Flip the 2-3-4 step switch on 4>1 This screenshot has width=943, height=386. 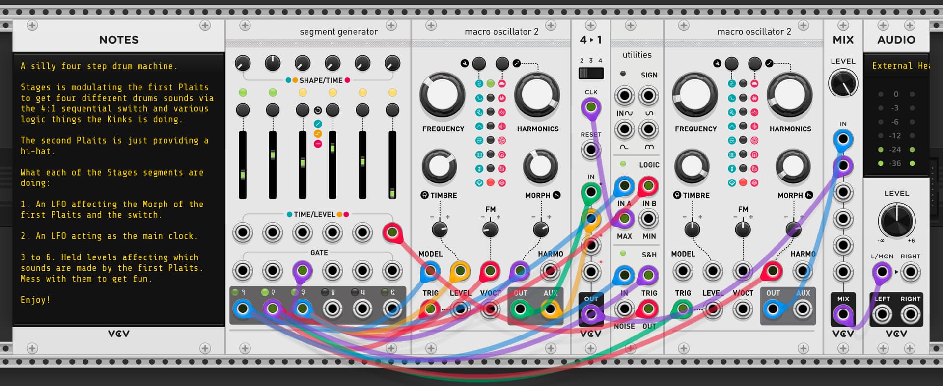coord(591,74)
